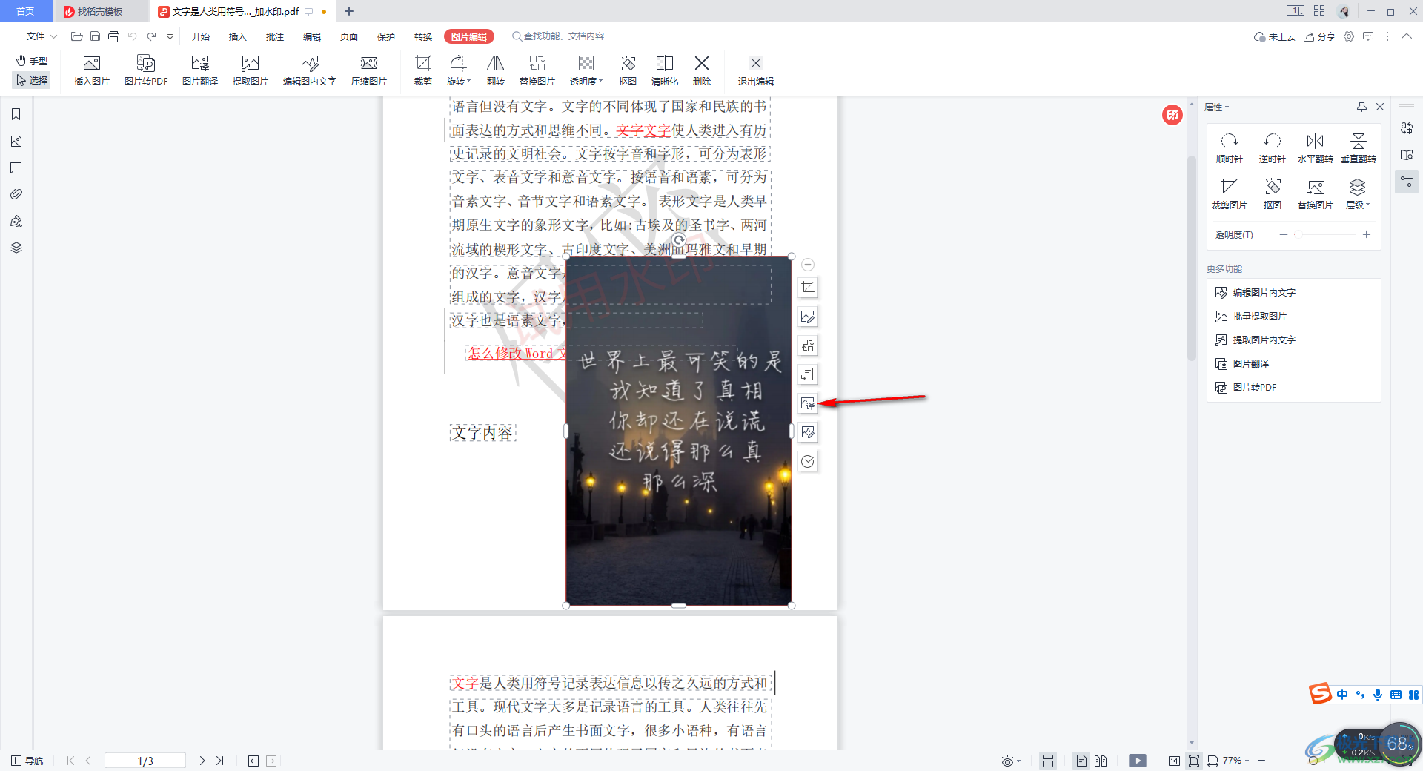
Task: Toggle eye protection mode in the status bar
Action: point(1011,761)
